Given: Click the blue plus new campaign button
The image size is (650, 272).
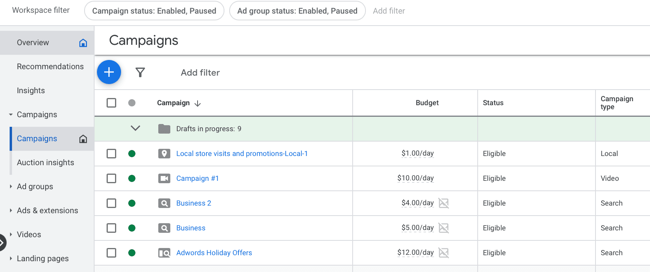Looking at the screenshot, I should [x=109, y=72].
